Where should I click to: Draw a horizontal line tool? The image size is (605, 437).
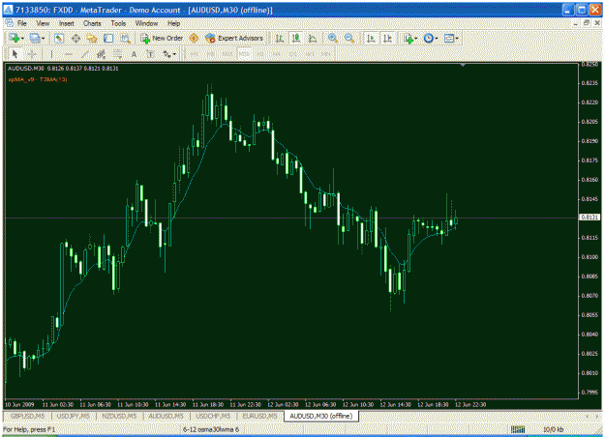pyautogui.click(x=69, y=54)
